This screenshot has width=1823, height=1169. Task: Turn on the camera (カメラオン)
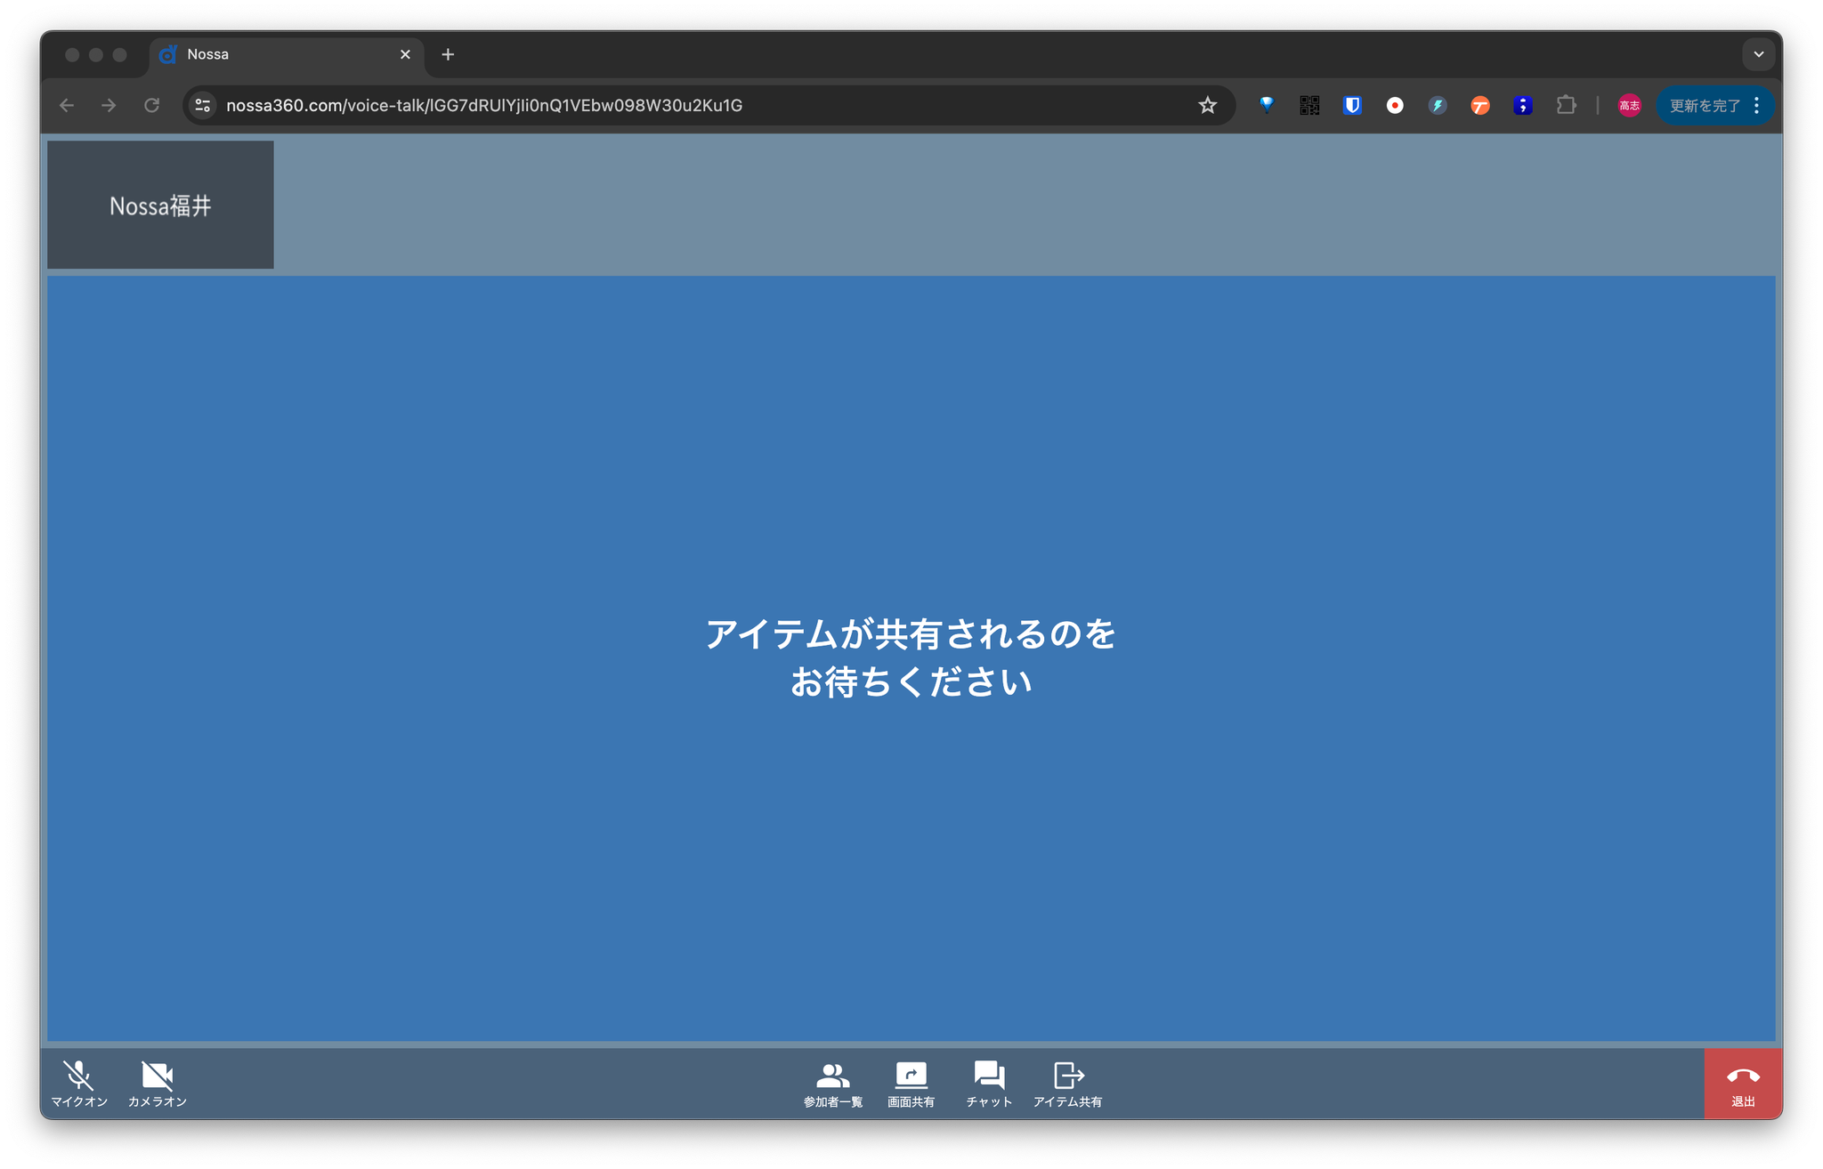click(157, 1083)
